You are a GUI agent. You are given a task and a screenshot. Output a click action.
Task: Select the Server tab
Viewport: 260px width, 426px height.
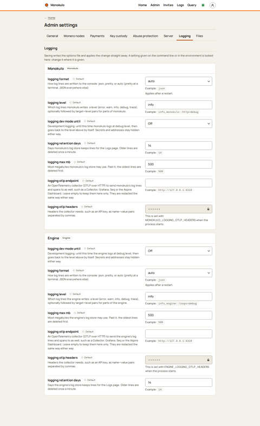tap(168, 36)
